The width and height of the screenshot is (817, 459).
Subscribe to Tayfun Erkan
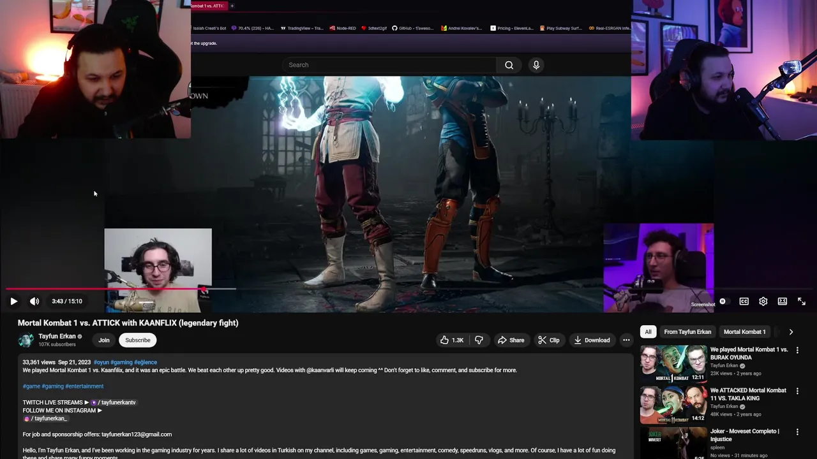pos(138,340)
